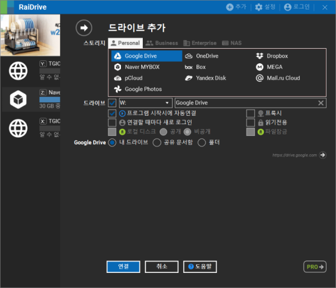Click the 연결 connect button
This screenshot has height=288, width=336.
(x=123, y=267)
